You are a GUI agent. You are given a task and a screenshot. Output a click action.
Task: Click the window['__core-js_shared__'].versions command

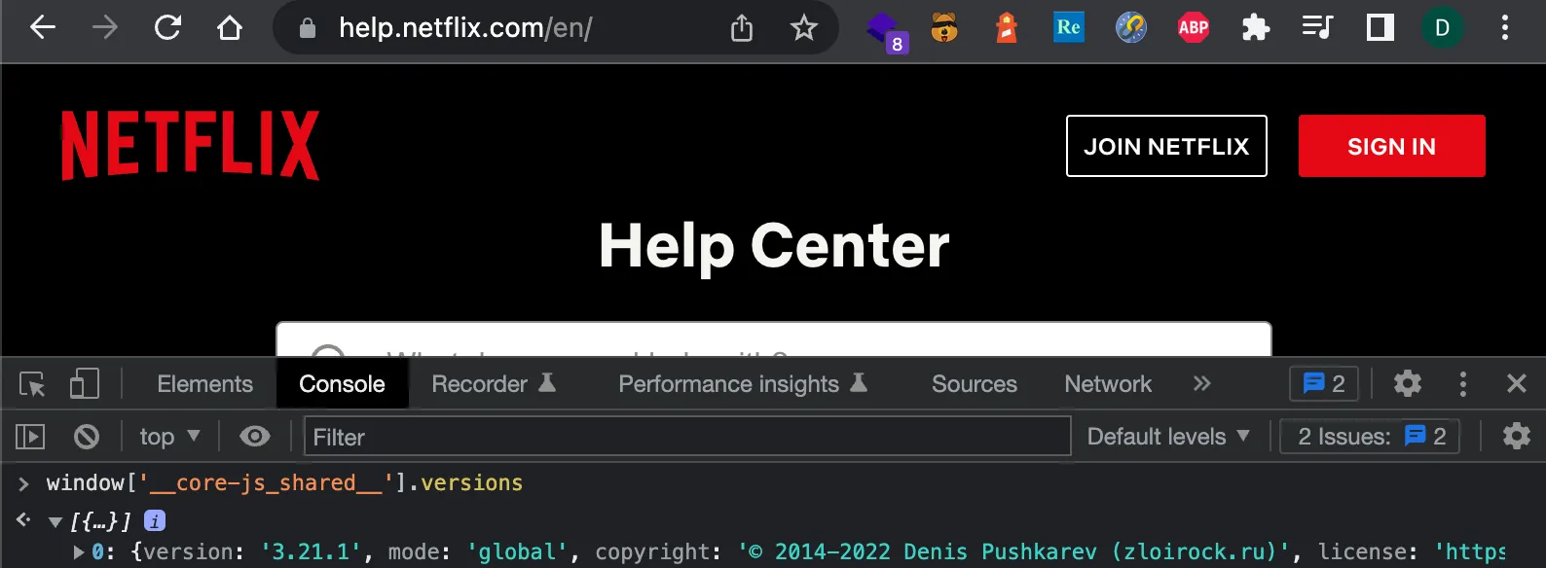[x=284, y=483]
